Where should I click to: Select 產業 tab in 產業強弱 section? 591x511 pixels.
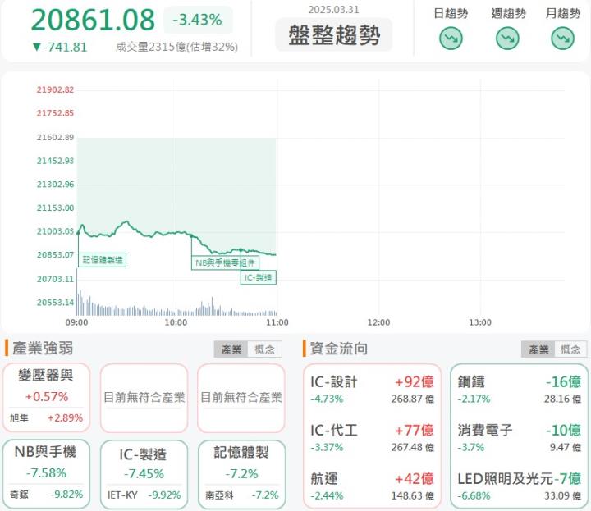pos(231,349)
